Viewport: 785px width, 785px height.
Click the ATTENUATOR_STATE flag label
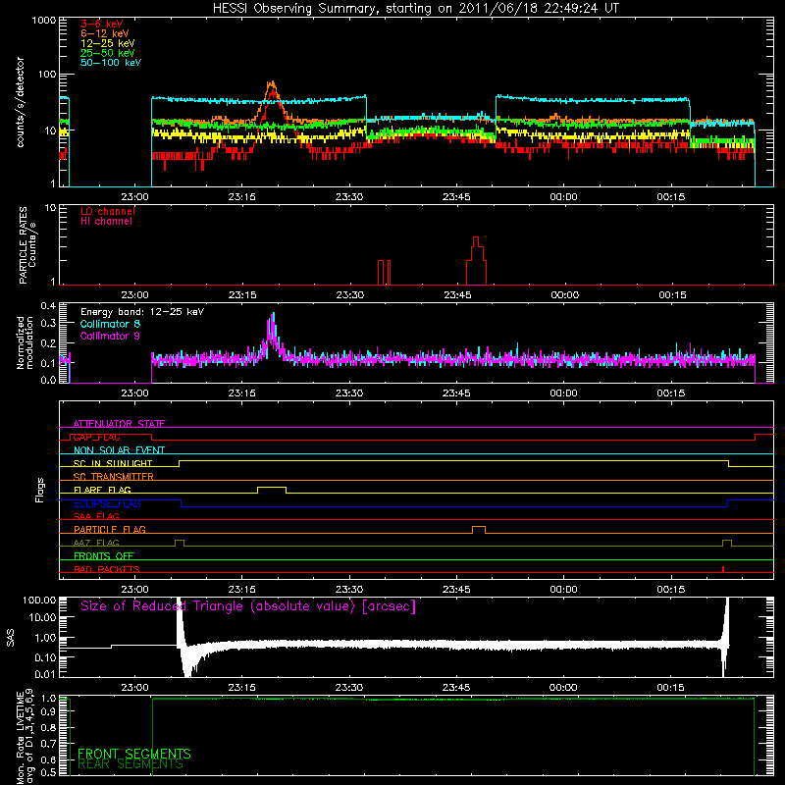(119, 424)
